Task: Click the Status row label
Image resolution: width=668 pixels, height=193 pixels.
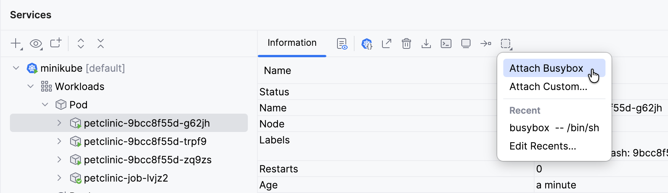Action: point(274,92)
